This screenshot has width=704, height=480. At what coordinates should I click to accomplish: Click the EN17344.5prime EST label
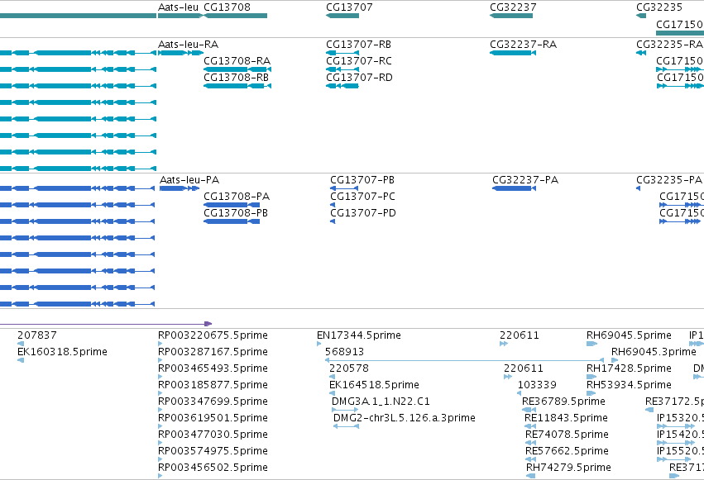coord(359,335)
